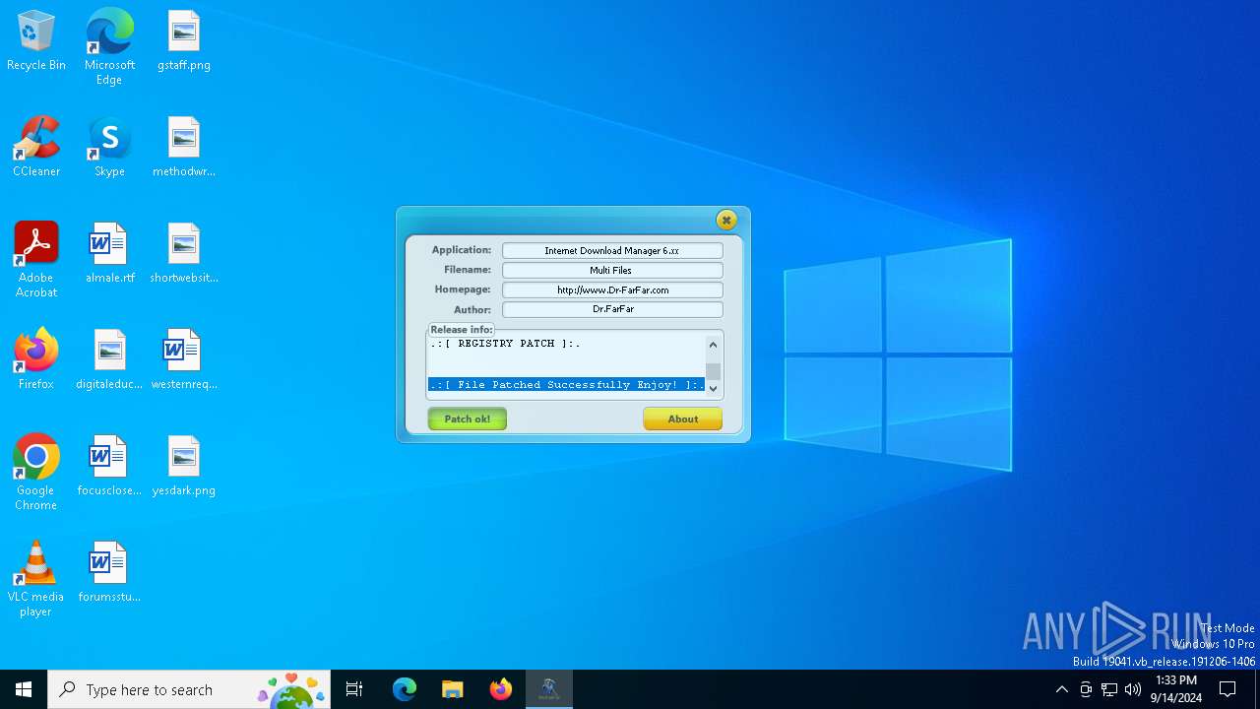
Task: Open the clock showing 1:33 PM
Action: point(1176,689)
